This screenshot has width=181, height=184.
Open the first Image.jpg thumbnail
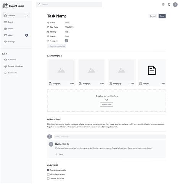[x=61, y=70]
